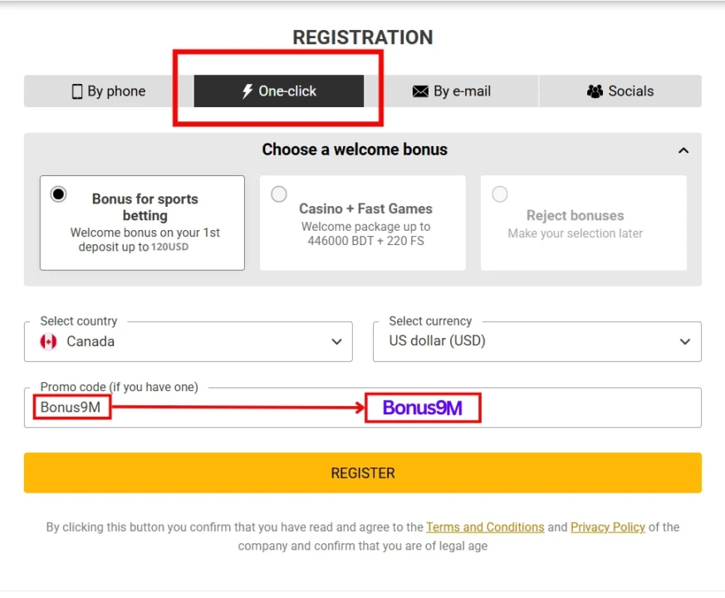
Task: Switch to the By phone registration tab
Action: point(108,91)
